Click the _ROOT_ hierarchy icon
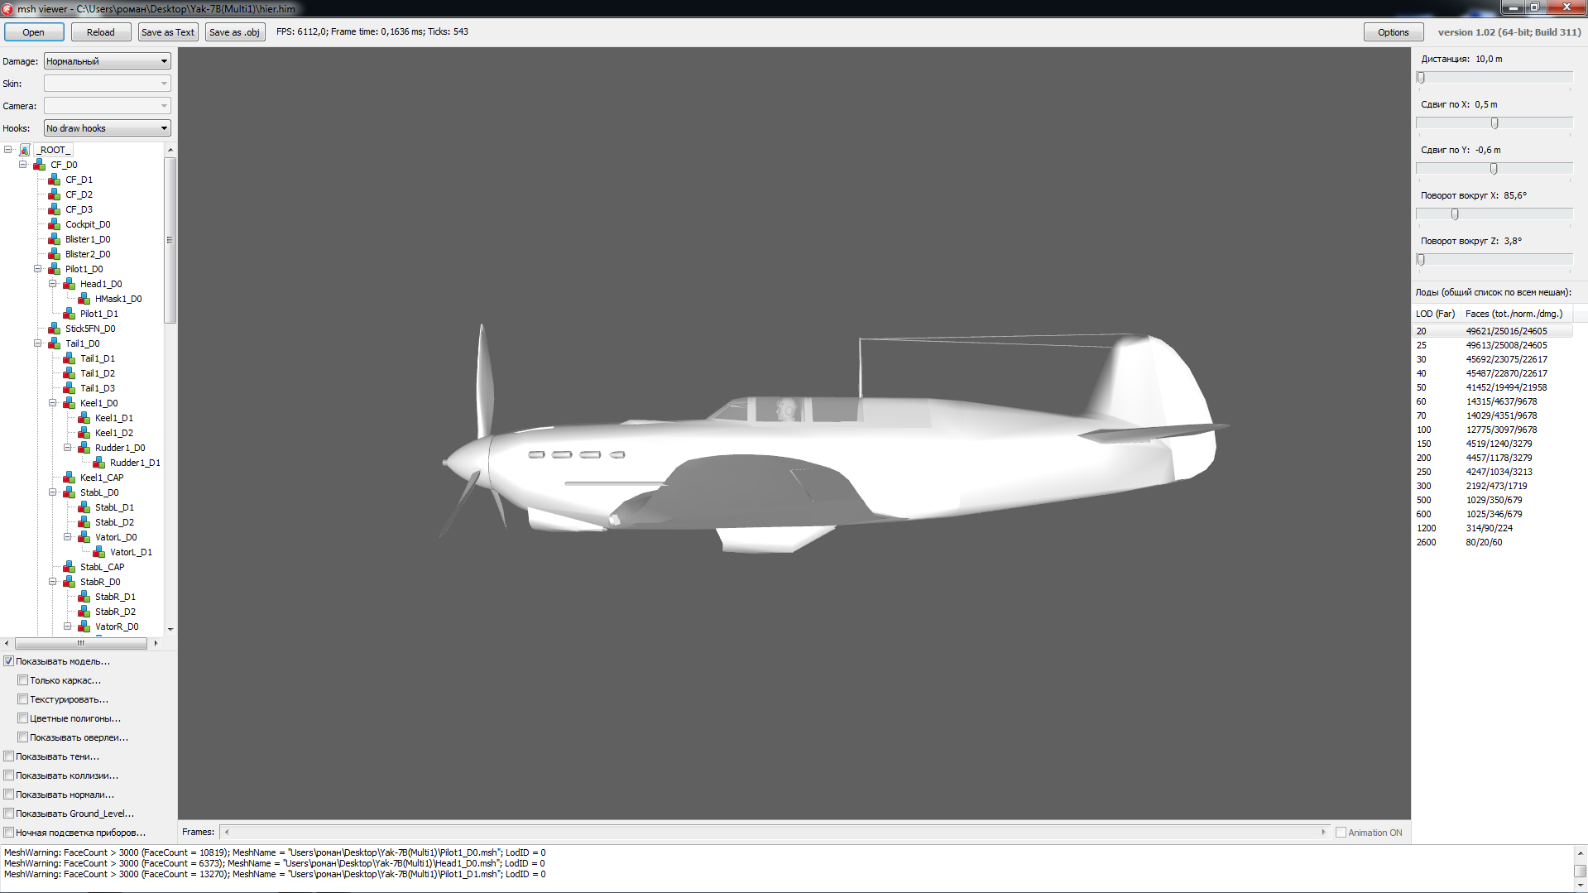 (25, 150)
